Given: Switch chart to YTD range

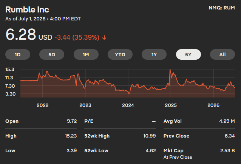Looking at the screenshot, I should tap(120, 54).
